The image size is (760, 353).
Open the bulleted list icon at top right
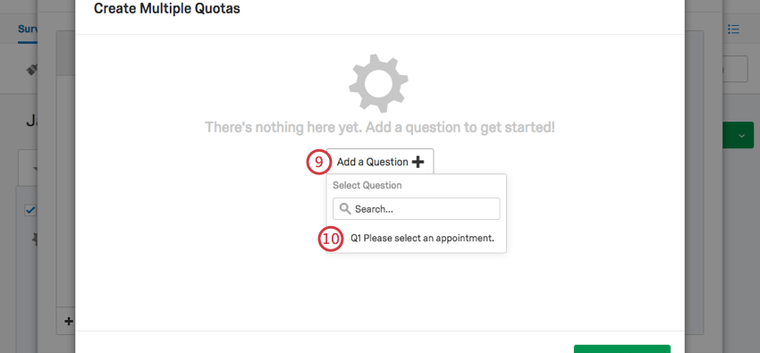[x=733, y=29]
